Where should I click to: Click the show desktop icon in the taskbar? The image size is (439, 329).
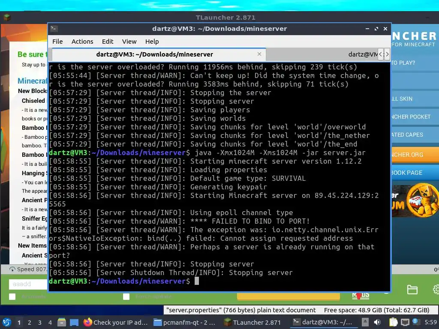[74, 322]
